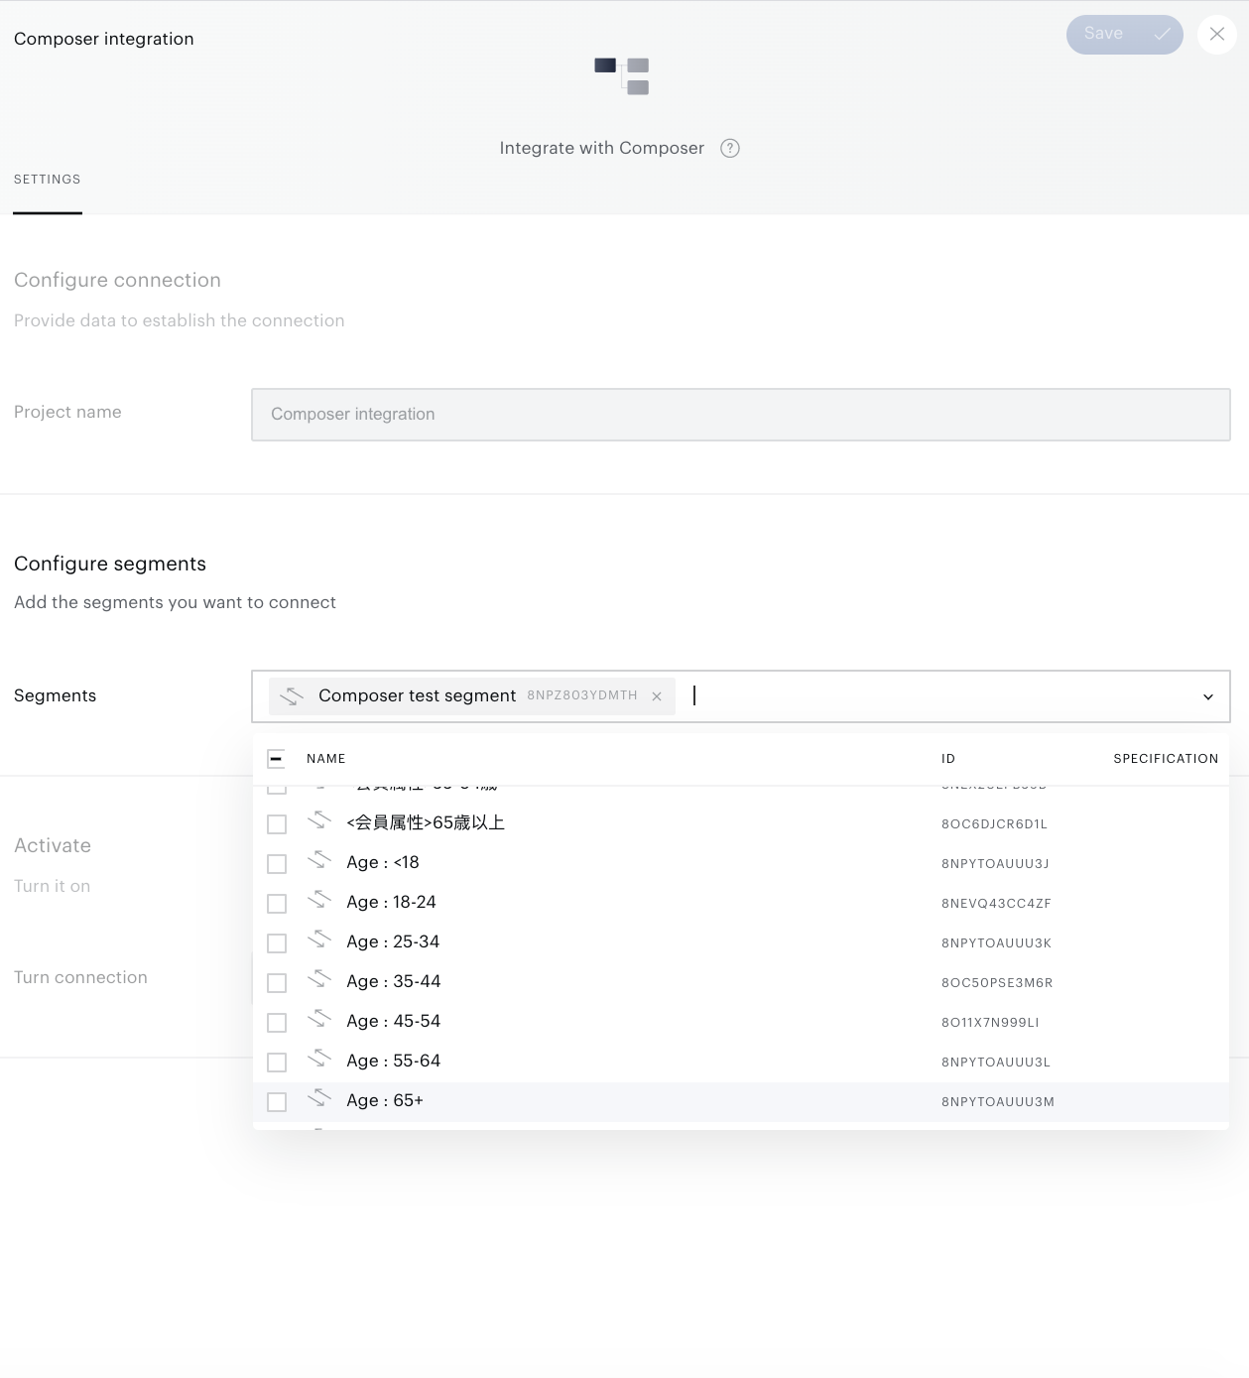Save the integration settings
1249x1378 pixels.
(x=1124, y=34)
